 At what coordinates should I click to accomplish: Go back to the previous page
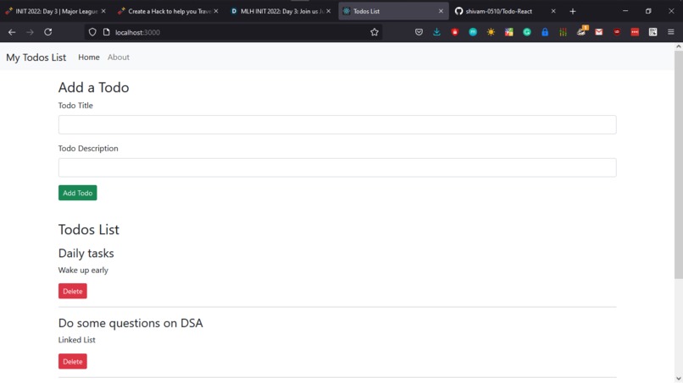tap(12, 32)
